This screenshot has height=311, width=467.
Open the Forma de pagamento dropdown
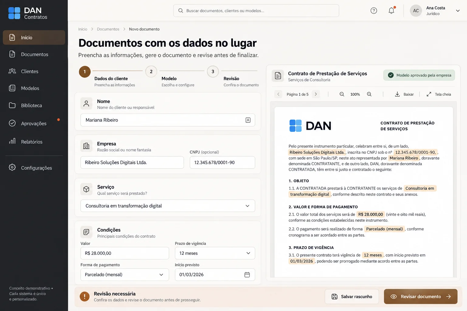click(x=125, y=275)
